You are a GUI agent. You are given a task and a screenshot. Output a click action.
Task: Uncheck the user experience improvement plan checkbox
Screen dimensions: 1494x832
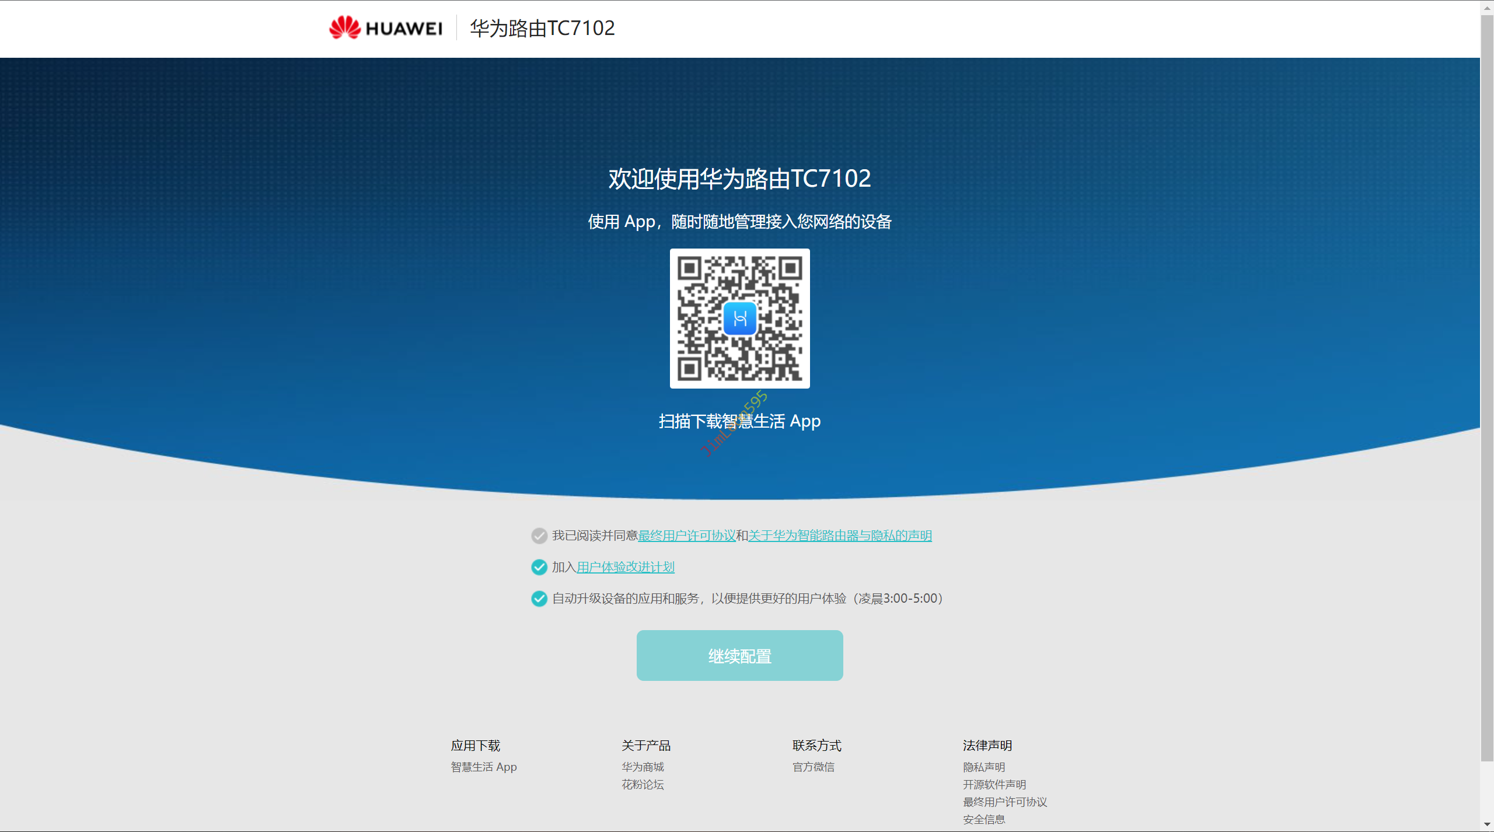click(x=539, y=567)
